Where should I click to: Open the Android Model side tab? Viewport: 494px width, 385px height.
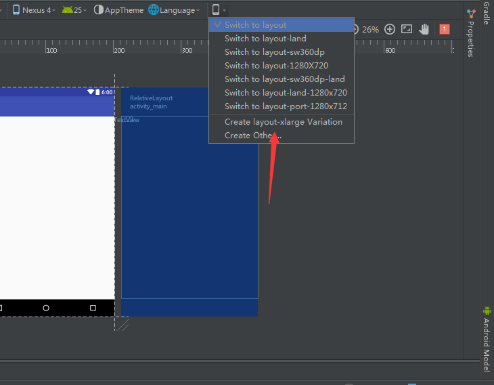tap(486, 339)
